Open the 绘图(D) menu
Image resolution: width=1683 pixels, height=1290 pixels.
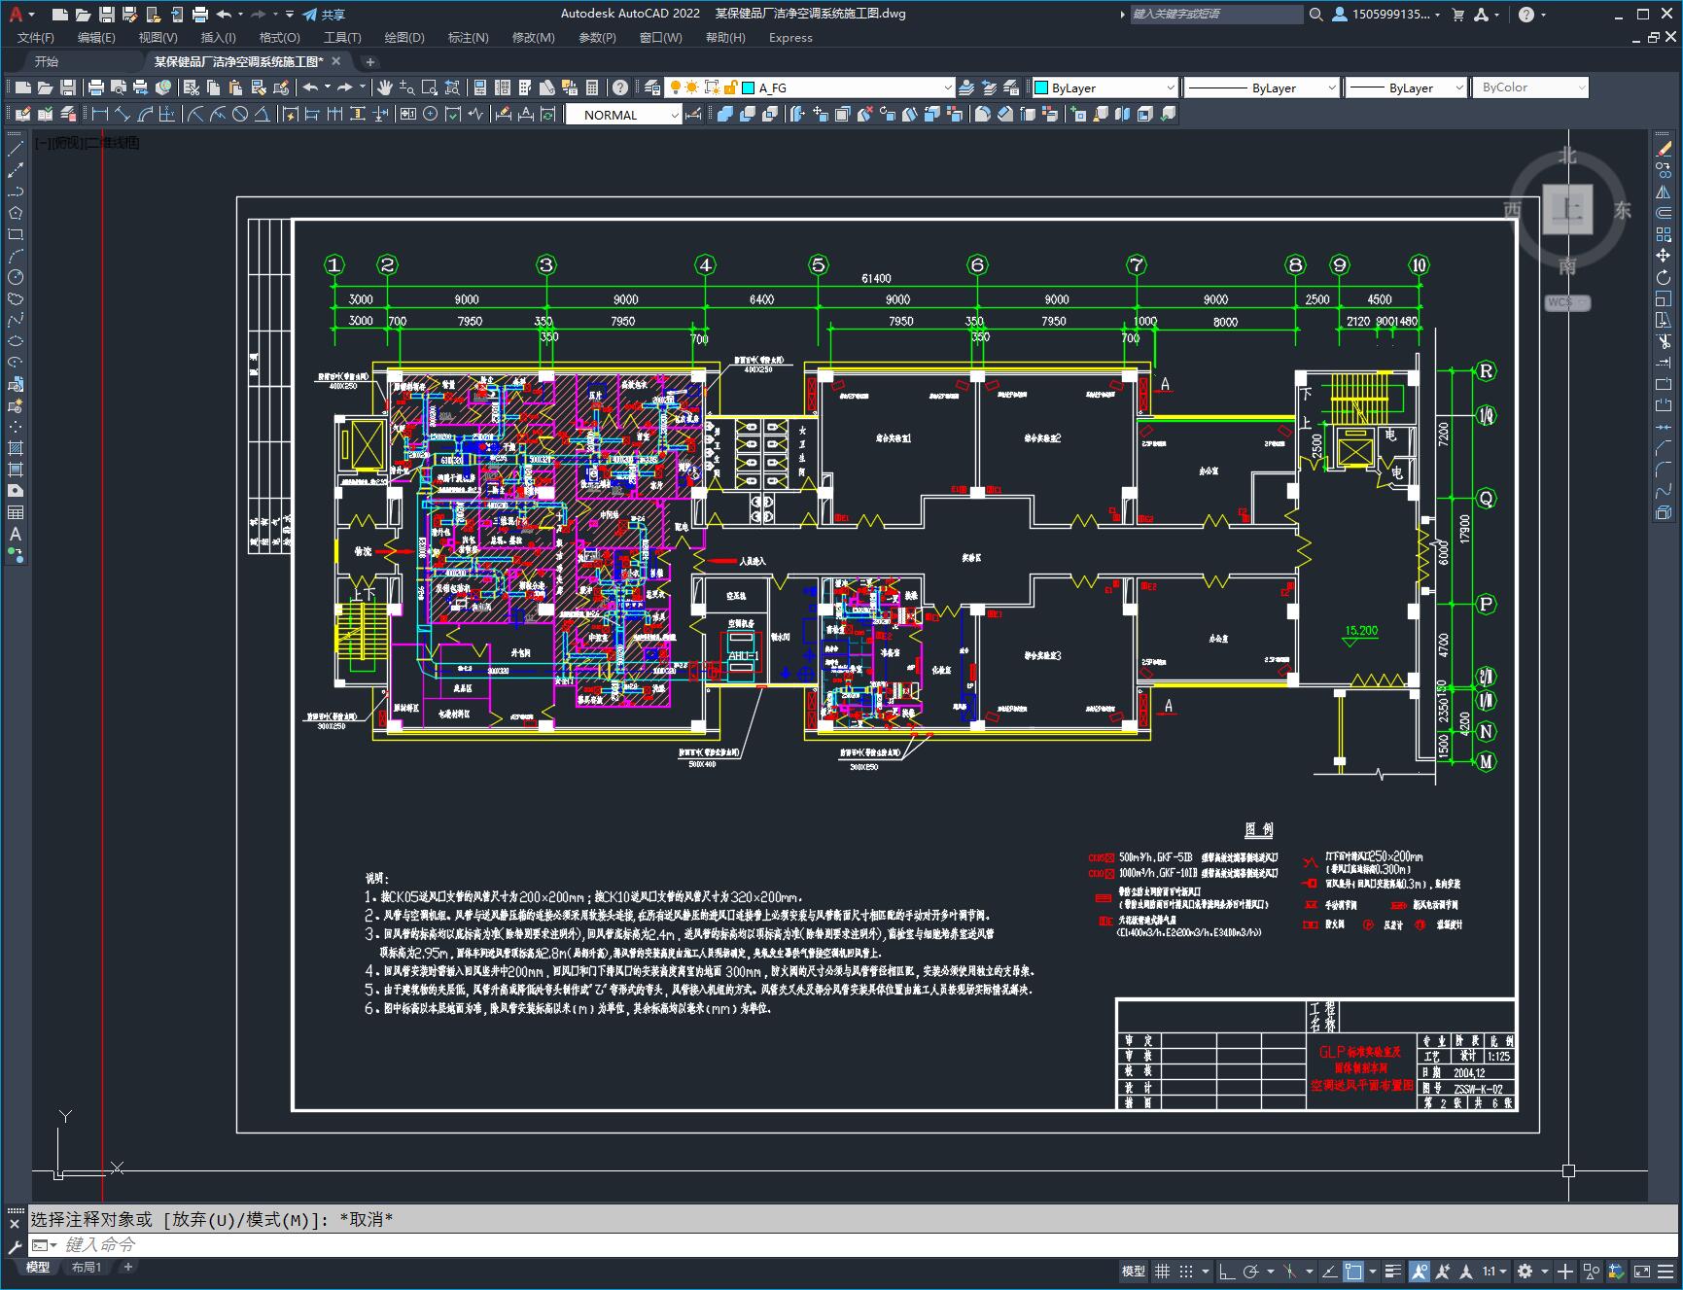click(x=404, y=38)
